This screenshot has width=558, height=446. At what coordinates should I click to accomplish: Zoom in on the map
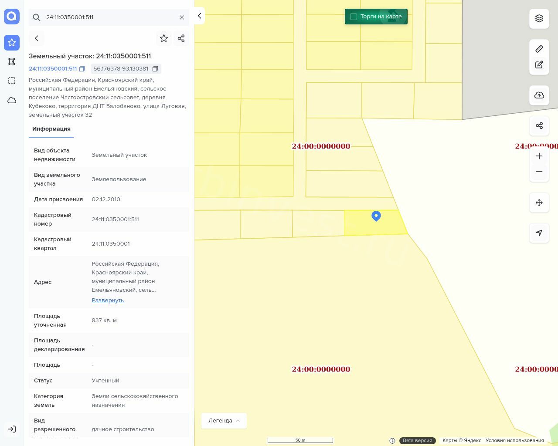539,156
